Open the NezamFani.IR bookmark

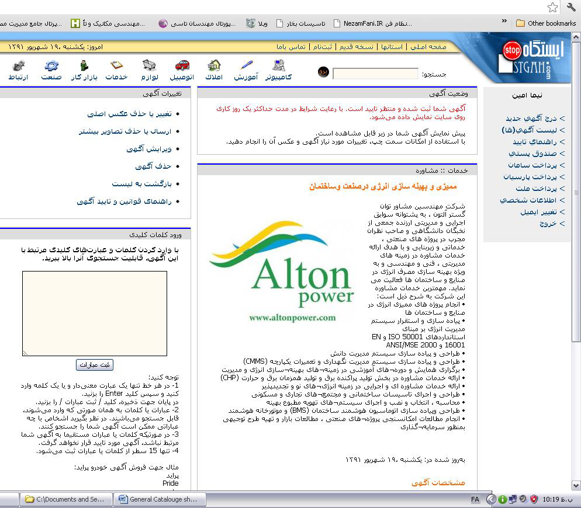tap(373, 23)
